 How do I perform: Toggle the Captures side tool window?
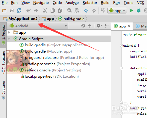(4, 90)
